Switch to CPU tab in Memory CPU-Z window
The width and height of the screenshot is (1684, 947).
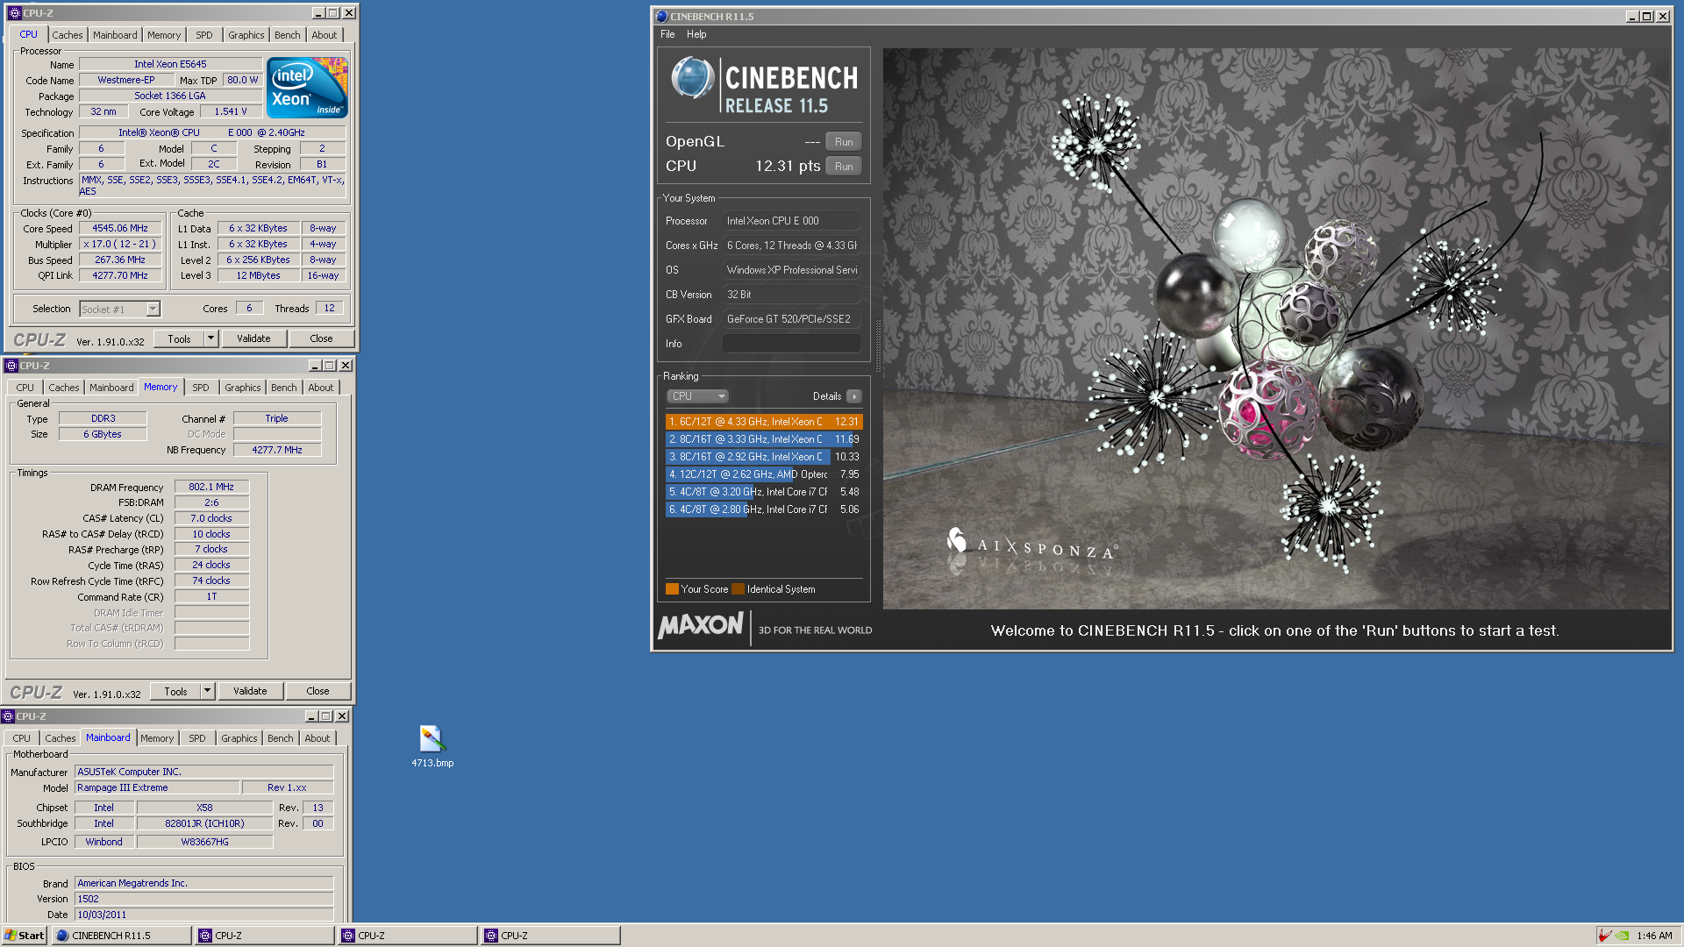click(25, 388)
